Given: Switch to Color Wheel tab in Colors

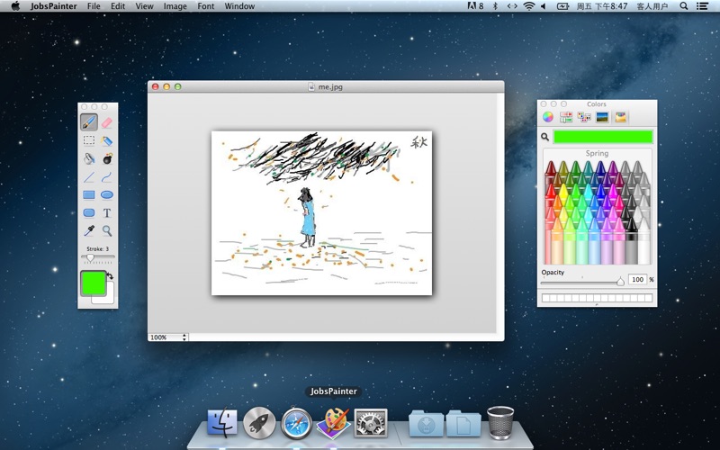Looking at the screenshot, I should pyautogui.click(x=548, y=117).
